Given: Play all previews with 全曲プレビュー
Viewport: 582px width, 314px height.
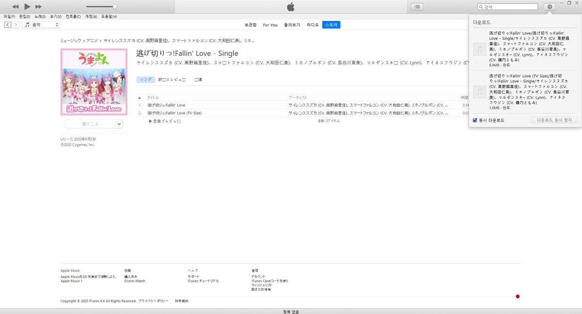Looking at the screenshot, I should point(165,121).
